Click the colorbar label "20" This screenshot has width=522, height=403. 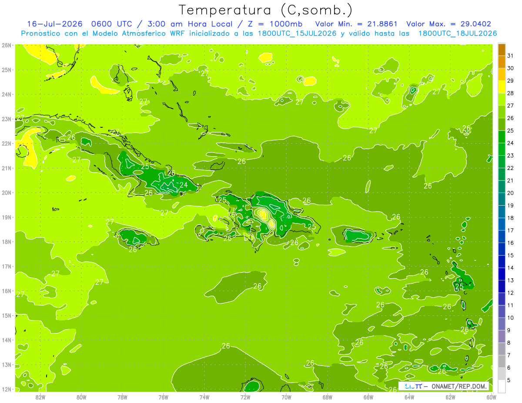click(x=511, y=193)
